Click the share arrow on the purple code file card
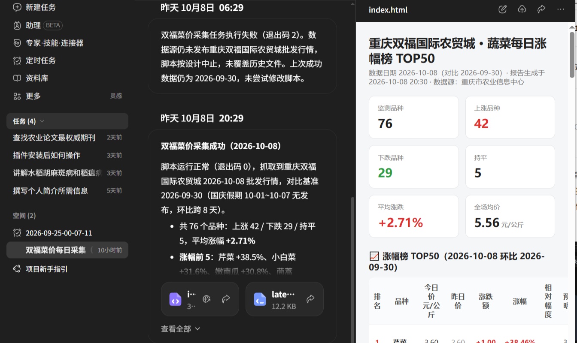 [226, 299]
